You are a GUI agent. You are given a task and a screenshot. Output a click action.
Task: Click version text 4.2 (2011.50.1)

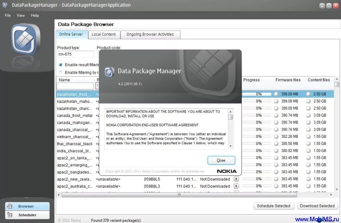tap(130, 84)
